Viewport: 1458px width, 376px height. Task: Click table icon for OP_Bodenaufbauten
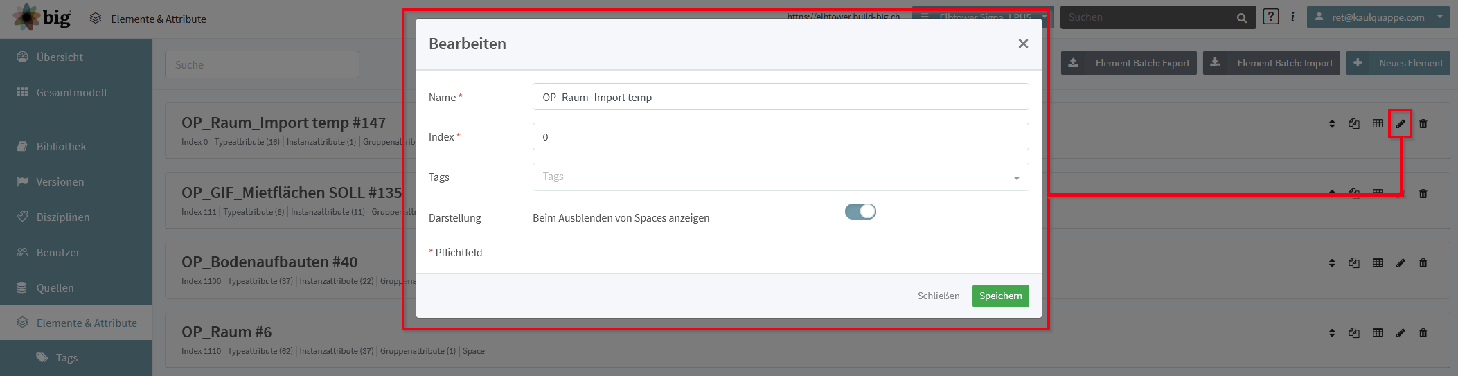pos(1378,263)
